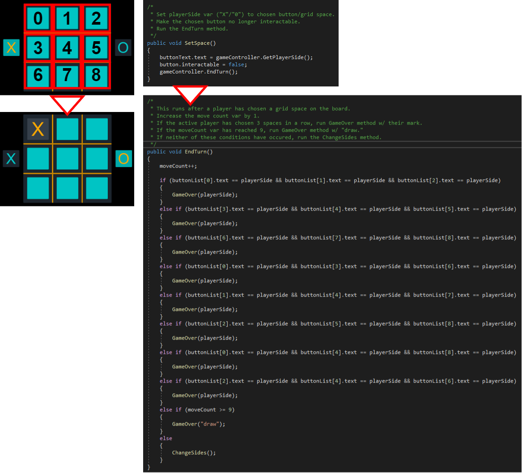Screen dimensions: 522x473
Task: Click grid space 3 on the upper board
Action: coord(38,47)
